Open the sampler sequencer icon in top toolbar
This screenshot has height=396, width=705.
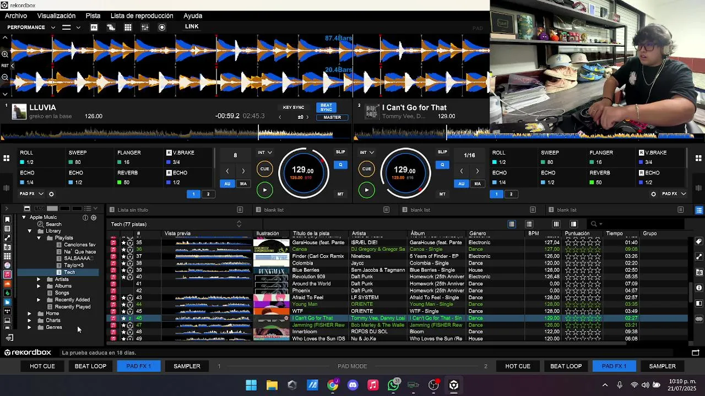(111, 28)
